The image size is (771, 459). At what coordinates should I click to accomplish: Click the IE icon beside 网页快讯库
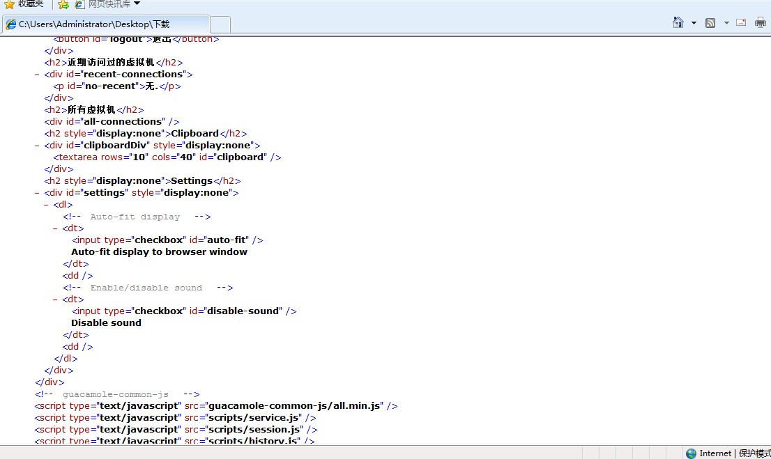pyautogui.click(x=79, y=4)
